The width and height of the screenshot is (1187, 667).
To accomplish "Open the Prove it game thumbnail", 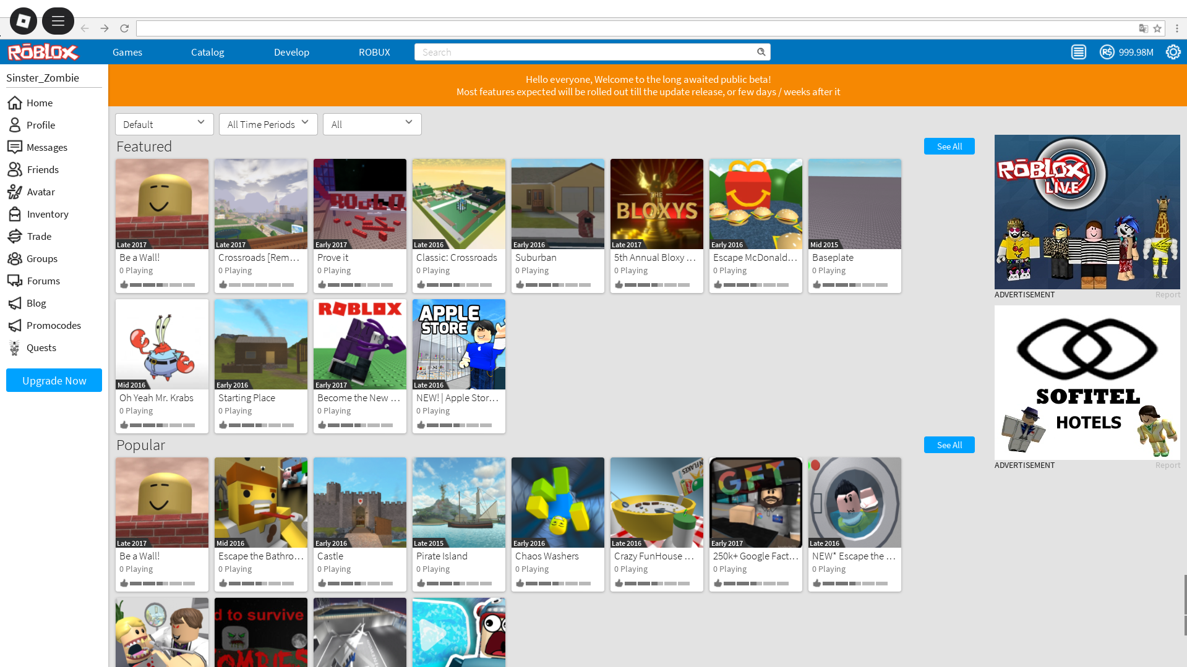I will point(360,204).
